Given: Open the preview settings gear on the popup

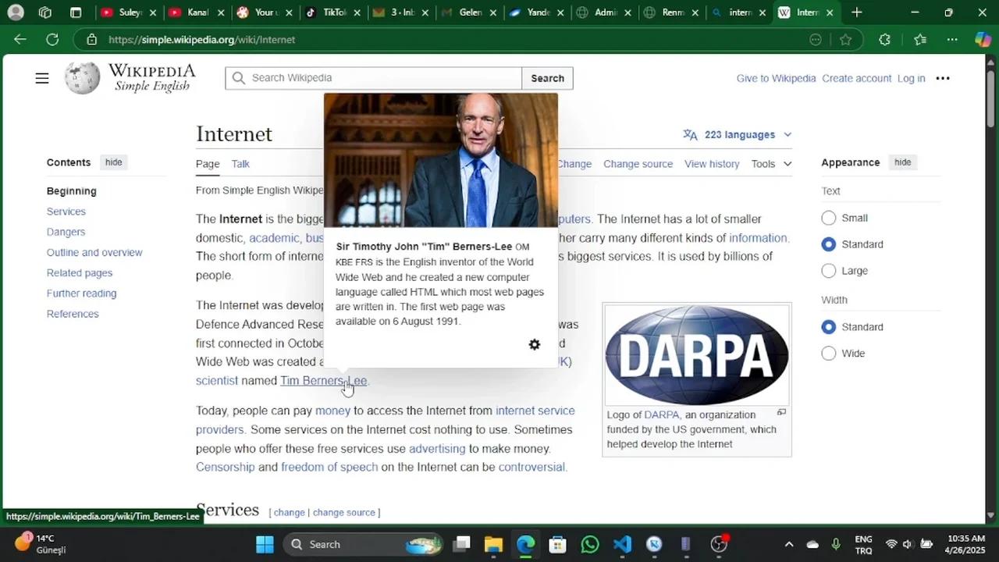Looking at the screenshot, I should pos(535,344).
